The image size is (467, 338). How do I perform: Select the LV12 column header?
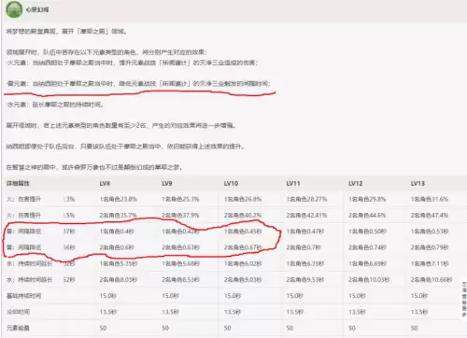coord(356,183)
